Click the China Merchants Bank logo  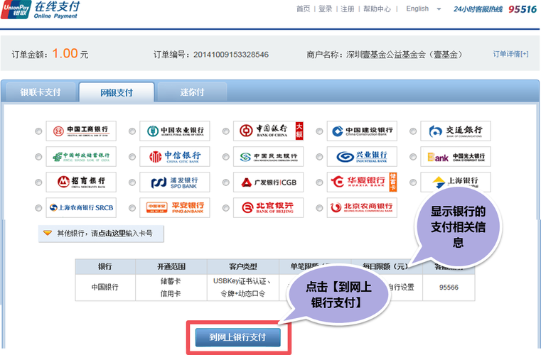81,182
